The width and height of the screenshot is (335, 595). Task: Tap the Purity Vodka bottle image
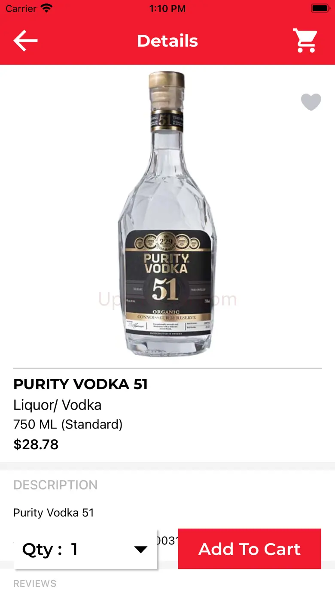[167, 214]
